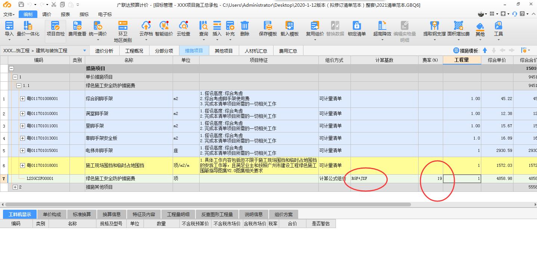This screenshot has height=259, width=537.
Task: Collapse section 1.1 绿色施工安全防护措施费
Action: (19, 85)
